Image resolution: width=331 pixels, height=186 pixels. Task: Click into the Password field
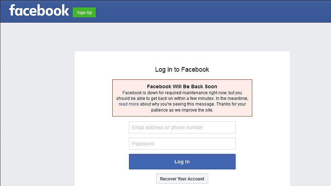(182, 144)
